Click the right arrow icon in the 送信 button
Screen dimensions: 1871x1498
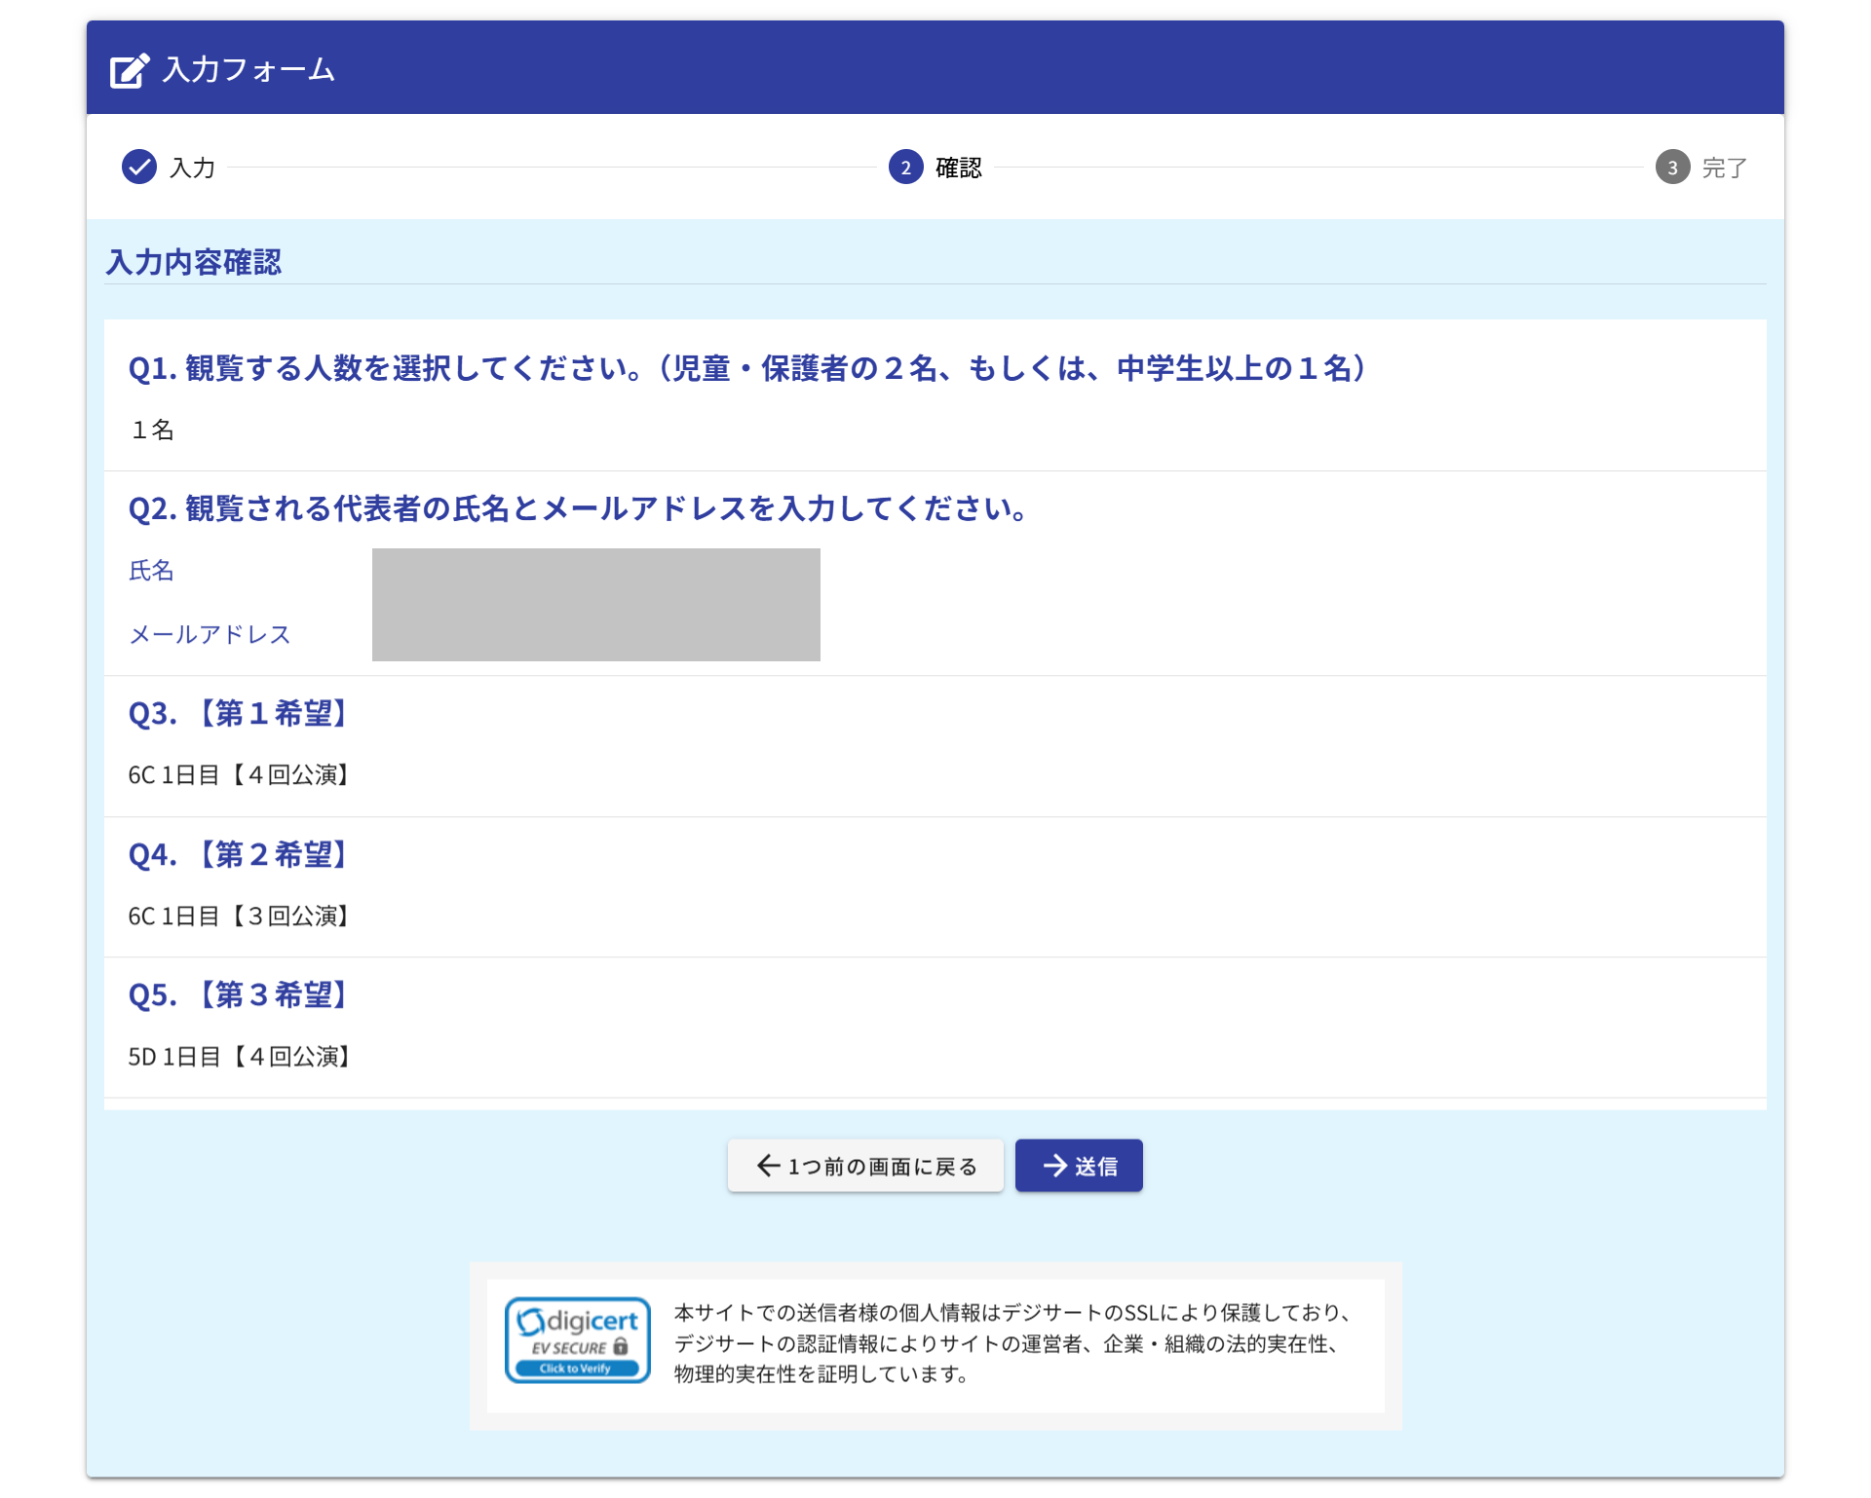1054,1165
